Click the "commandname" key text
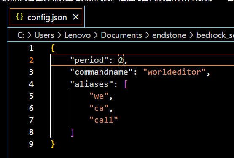The height and width of the screenshot is (158, 234). click(102, 72)
